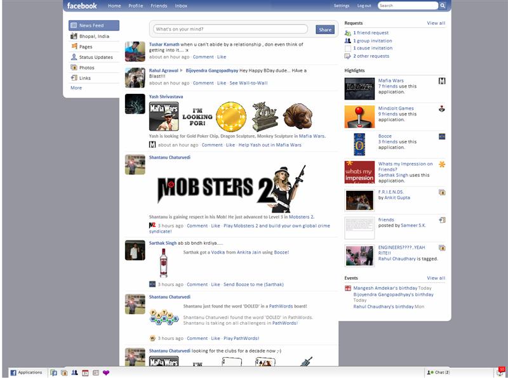The image size is (508, 378).
Task: Click the Mobsters 2 icon under Shantanu's post
Action: click(152, 225)
